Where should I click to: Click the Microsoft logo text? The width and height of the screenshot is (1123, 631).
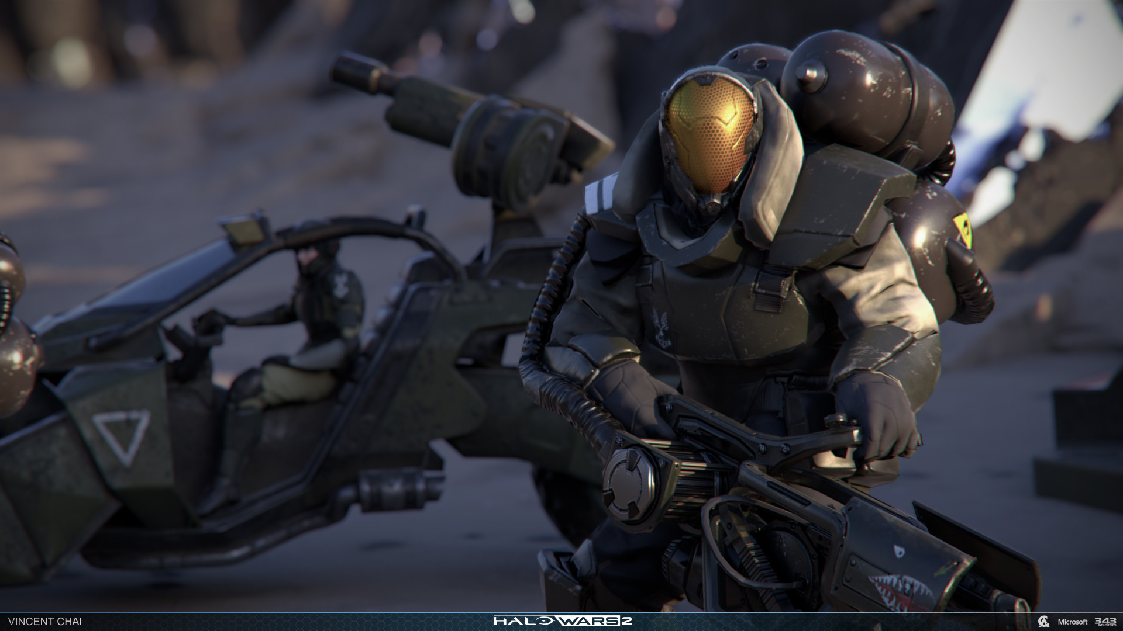coord(1073,622)
